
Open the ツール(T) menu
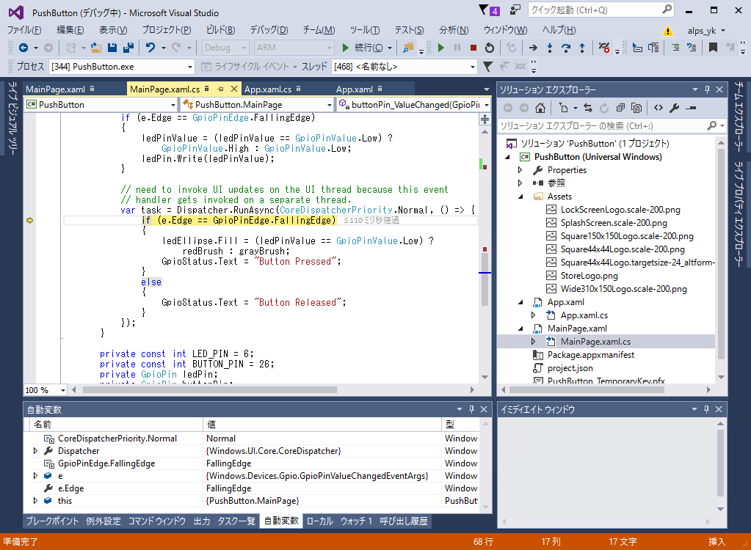pyautogui.click(x=364, y=30)
